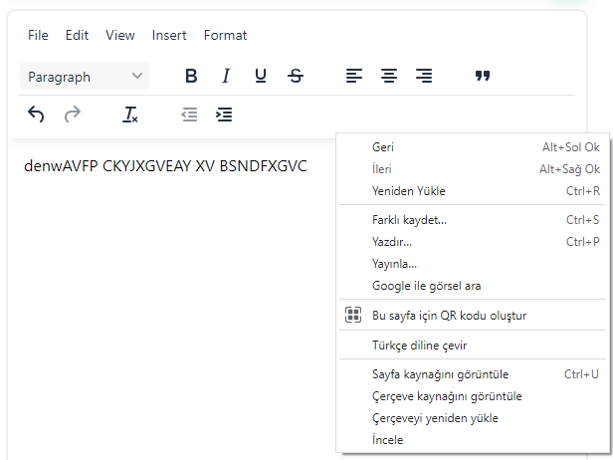This screenshot has height=460, width=613.
Task: Choose Google ile görsel ara
Action: tap(473, 286)
